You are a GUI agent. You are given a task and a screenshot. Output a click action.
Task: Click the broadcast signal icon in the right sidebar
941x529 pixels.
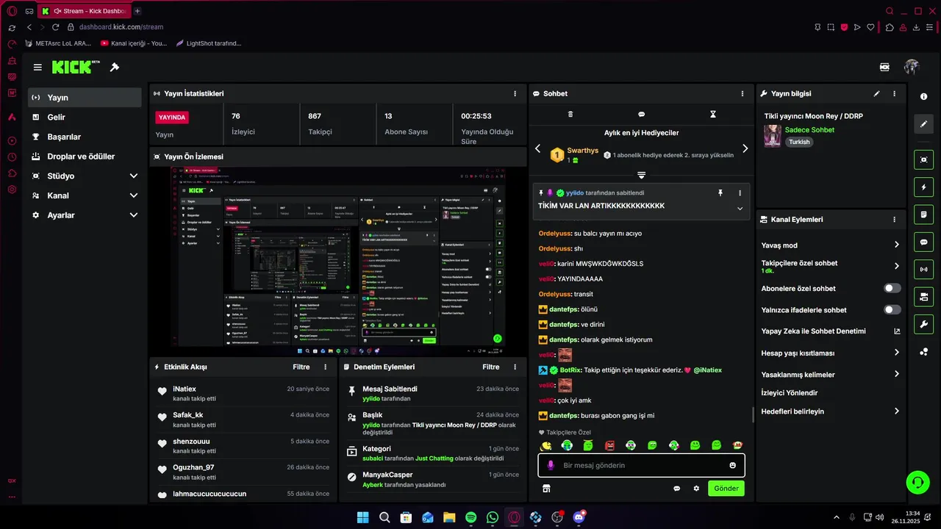(x=924, y=270)
